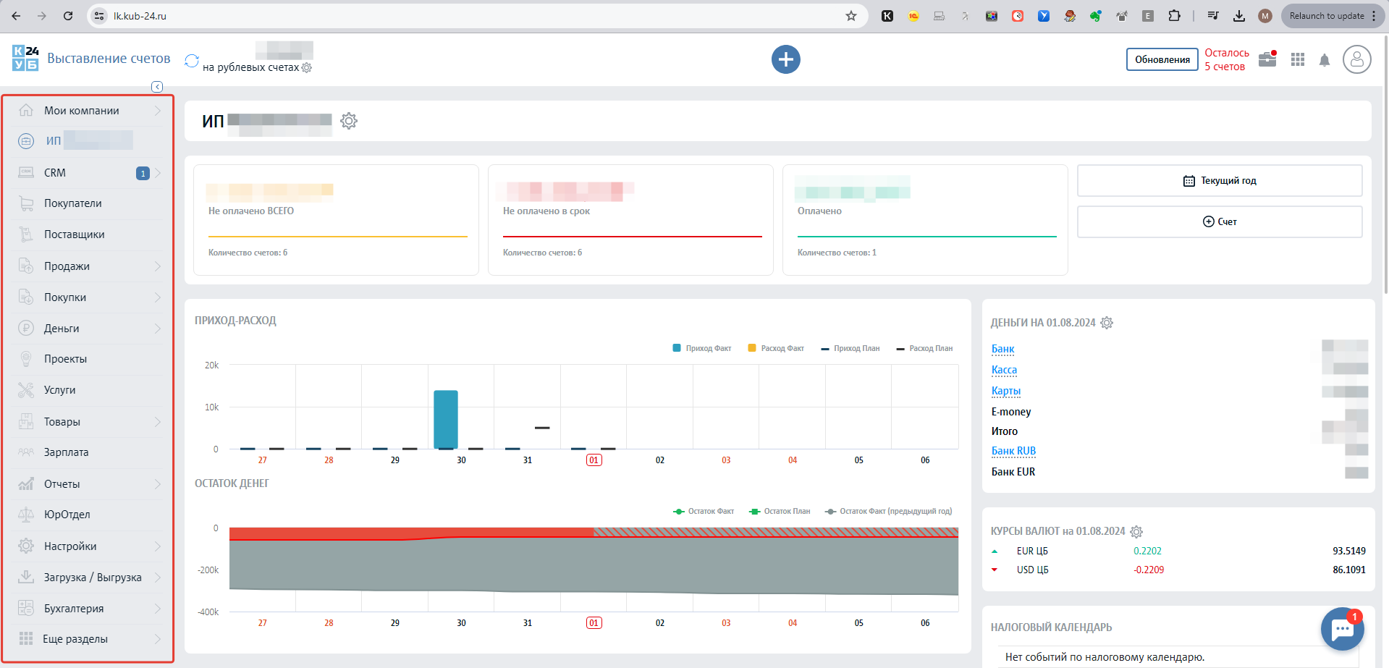Click the Бухгалтерия calculator icon
1389x668 pixels.
(x=26, y=608)
